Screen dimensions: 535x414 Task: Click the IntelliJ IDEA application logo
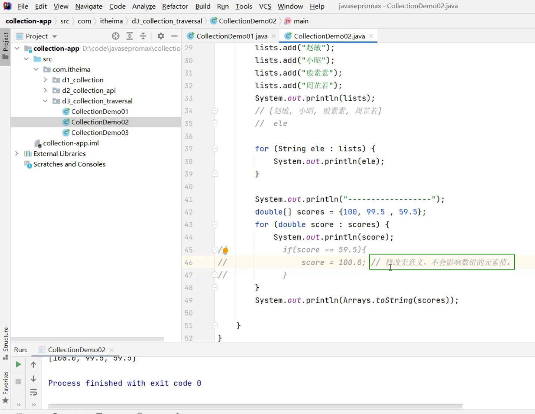click(x=7, y=6)
